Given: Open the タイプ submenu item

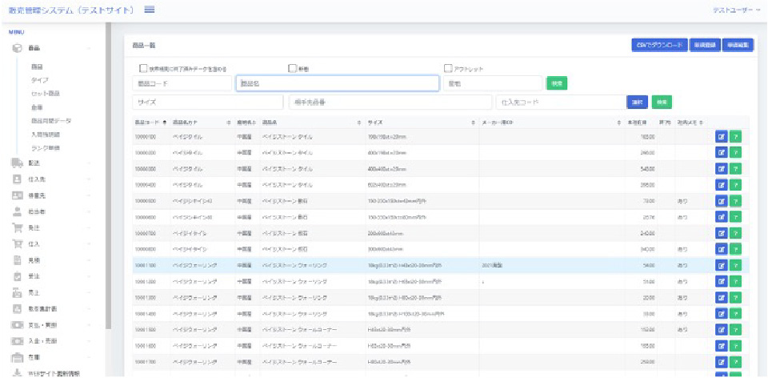Looking at the screenshot, I should coord(39,80).
